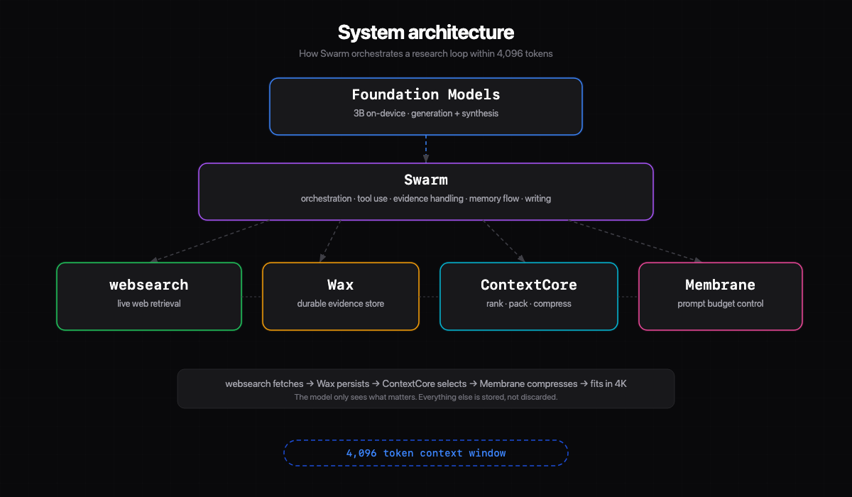852x497 pixels.
Task: Select the Foundation Models node
Action: tap(426, 106)
